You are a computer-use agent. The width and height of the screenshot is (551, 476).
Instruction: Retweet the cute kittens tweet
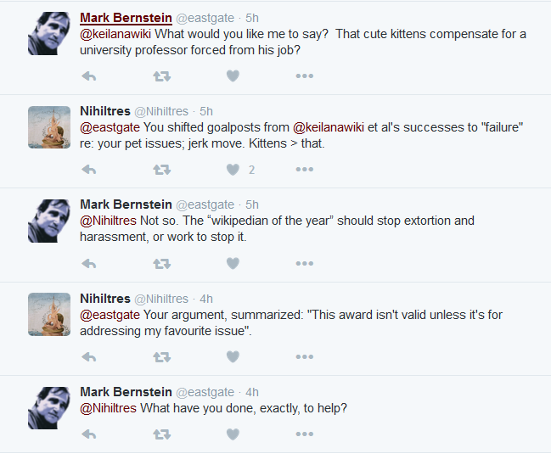click(x=161, y=76)
